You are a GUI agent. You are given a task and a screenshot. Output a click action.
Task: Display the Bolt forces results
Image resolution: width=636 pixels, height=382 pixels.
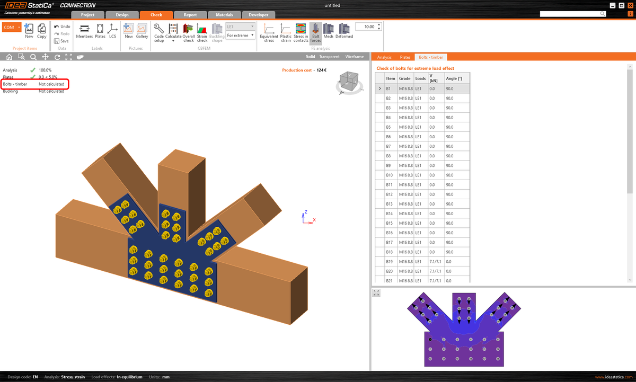(x=315, y=30)
